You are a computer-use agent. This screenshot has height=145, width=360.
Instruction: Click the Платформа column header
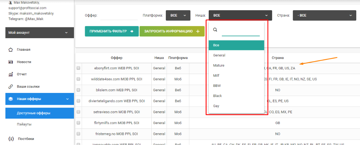click(x=178, y=58)
